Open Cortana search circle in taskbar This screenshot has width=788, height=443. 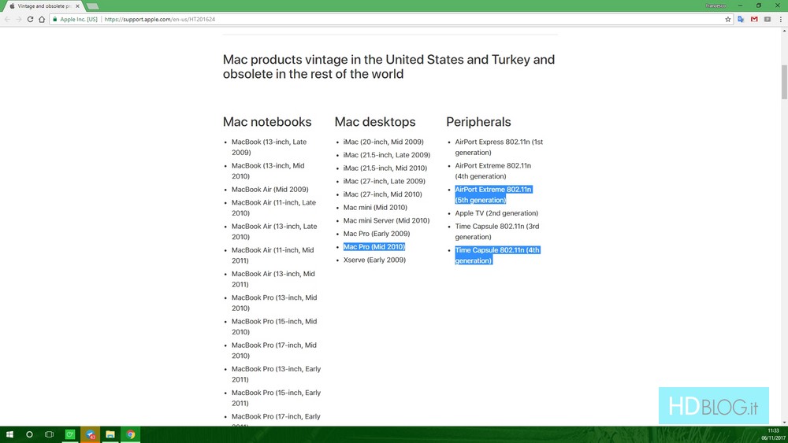(x=29, y=434)
